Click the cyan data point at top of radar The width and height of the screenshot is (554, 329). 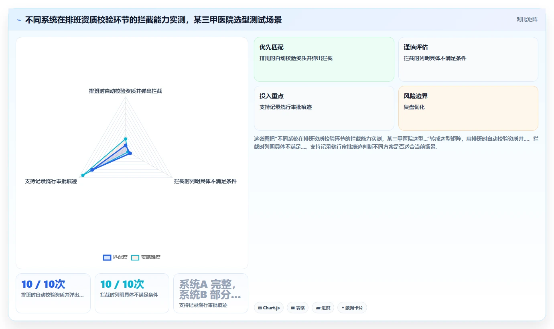pyautogui.click(x=126, y=139)
